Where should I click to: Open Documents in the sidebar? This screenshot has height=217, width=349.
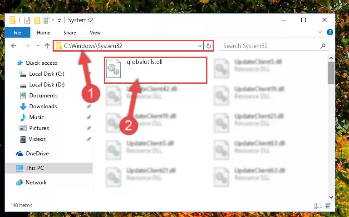pos(44,96)
